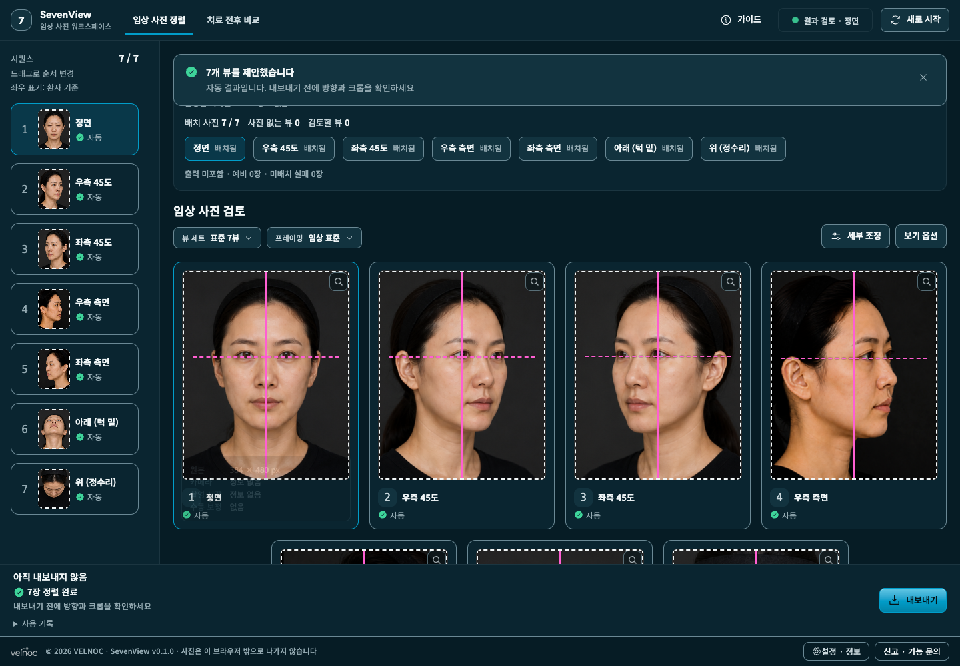
Task: Switch to the 임상 사진 정렬 tab
Action: [159, 20]
